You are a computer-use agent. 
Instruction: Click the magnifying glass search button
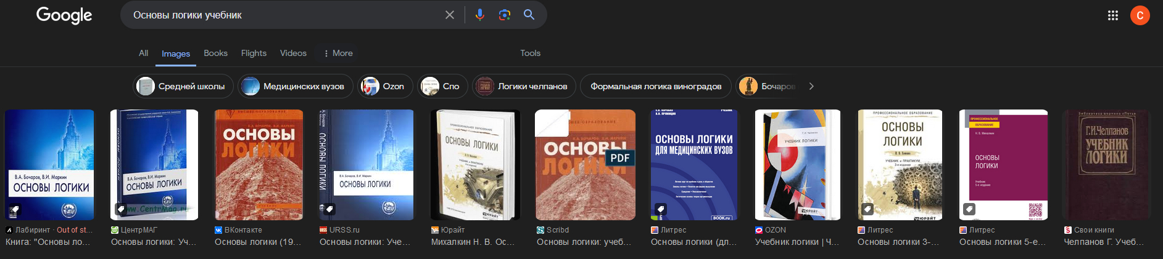tap(529, 15)
